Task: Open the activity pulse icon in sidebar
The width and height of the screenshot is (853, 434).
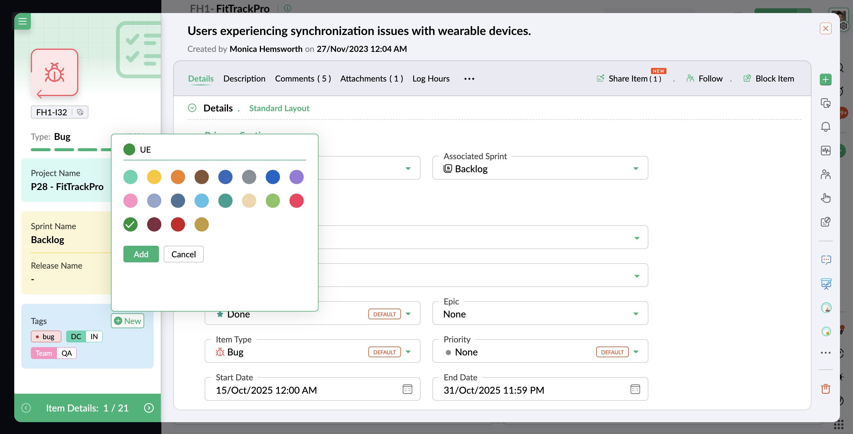Action: [825, 151]
